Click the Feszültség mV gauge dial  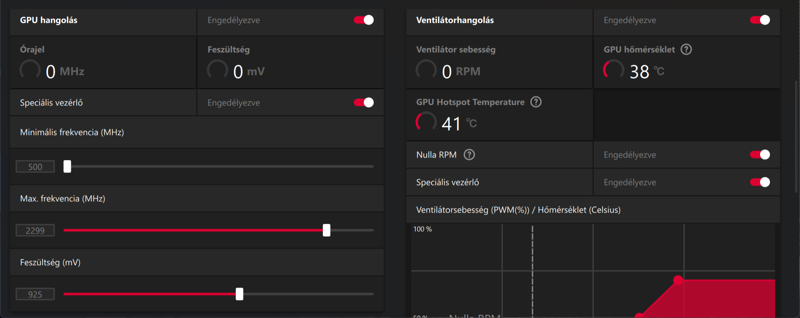(217, 70)
